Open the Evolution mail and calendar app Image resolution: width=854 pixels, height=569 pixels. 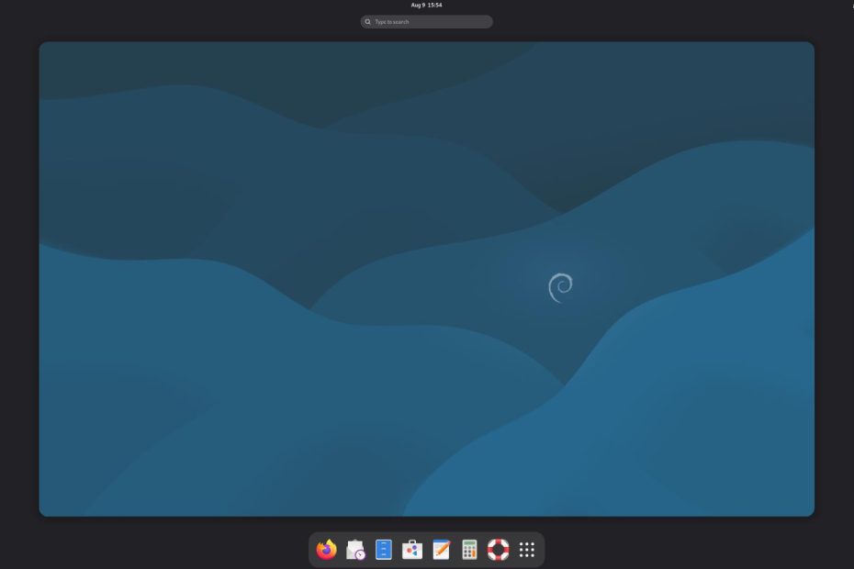[x=355, y=550]
